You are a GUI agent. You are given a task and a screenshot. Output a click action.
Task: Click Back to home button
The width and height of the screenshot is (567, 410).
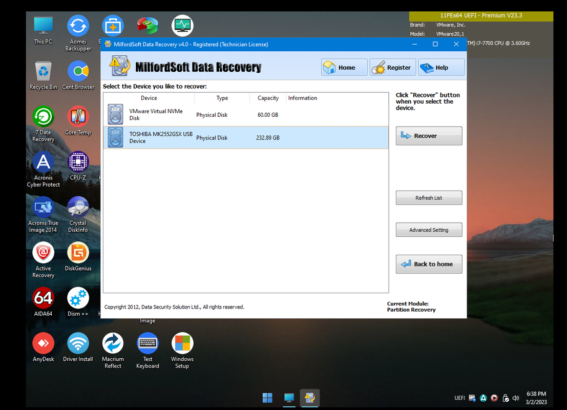click(x=429, y=264)
